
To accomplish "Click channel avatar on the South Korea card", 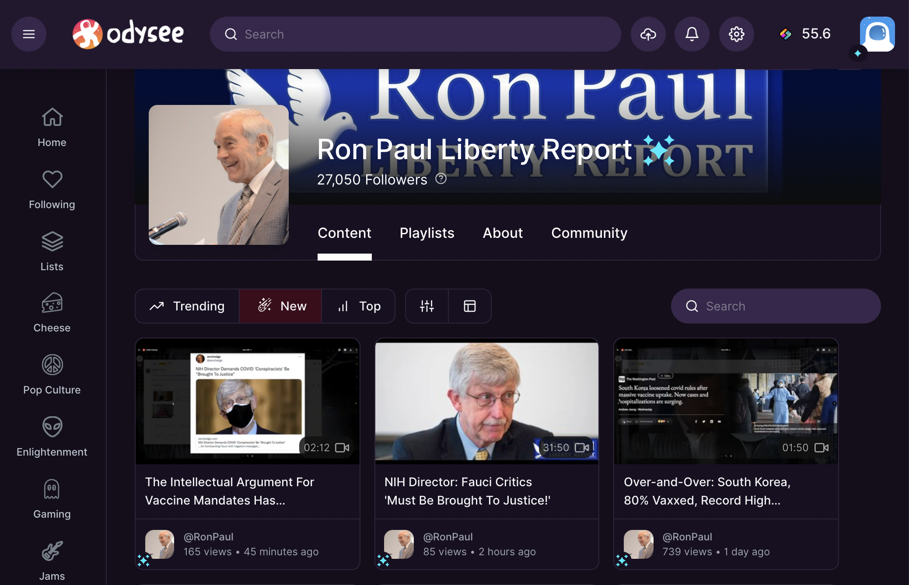I will click(639, 544).
